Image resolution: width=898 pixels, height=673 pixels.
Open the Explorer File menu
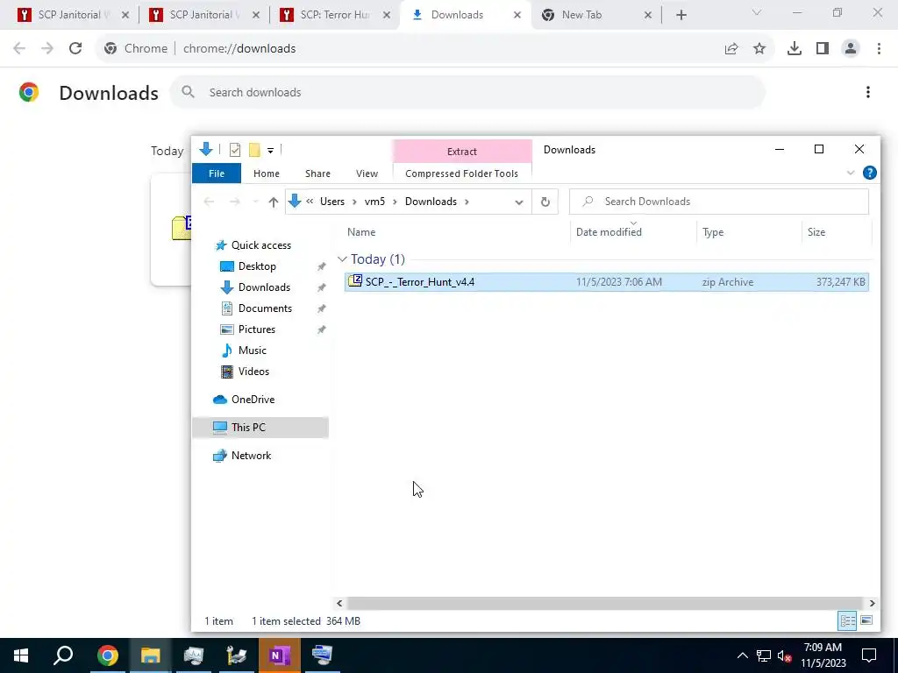click(217, 174)
